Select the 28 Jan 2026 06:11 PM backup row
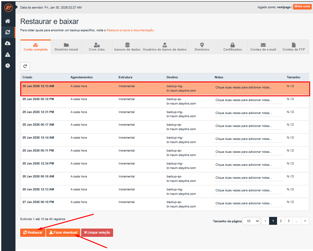Screen dimensions: 313x251 click(126, 153)
